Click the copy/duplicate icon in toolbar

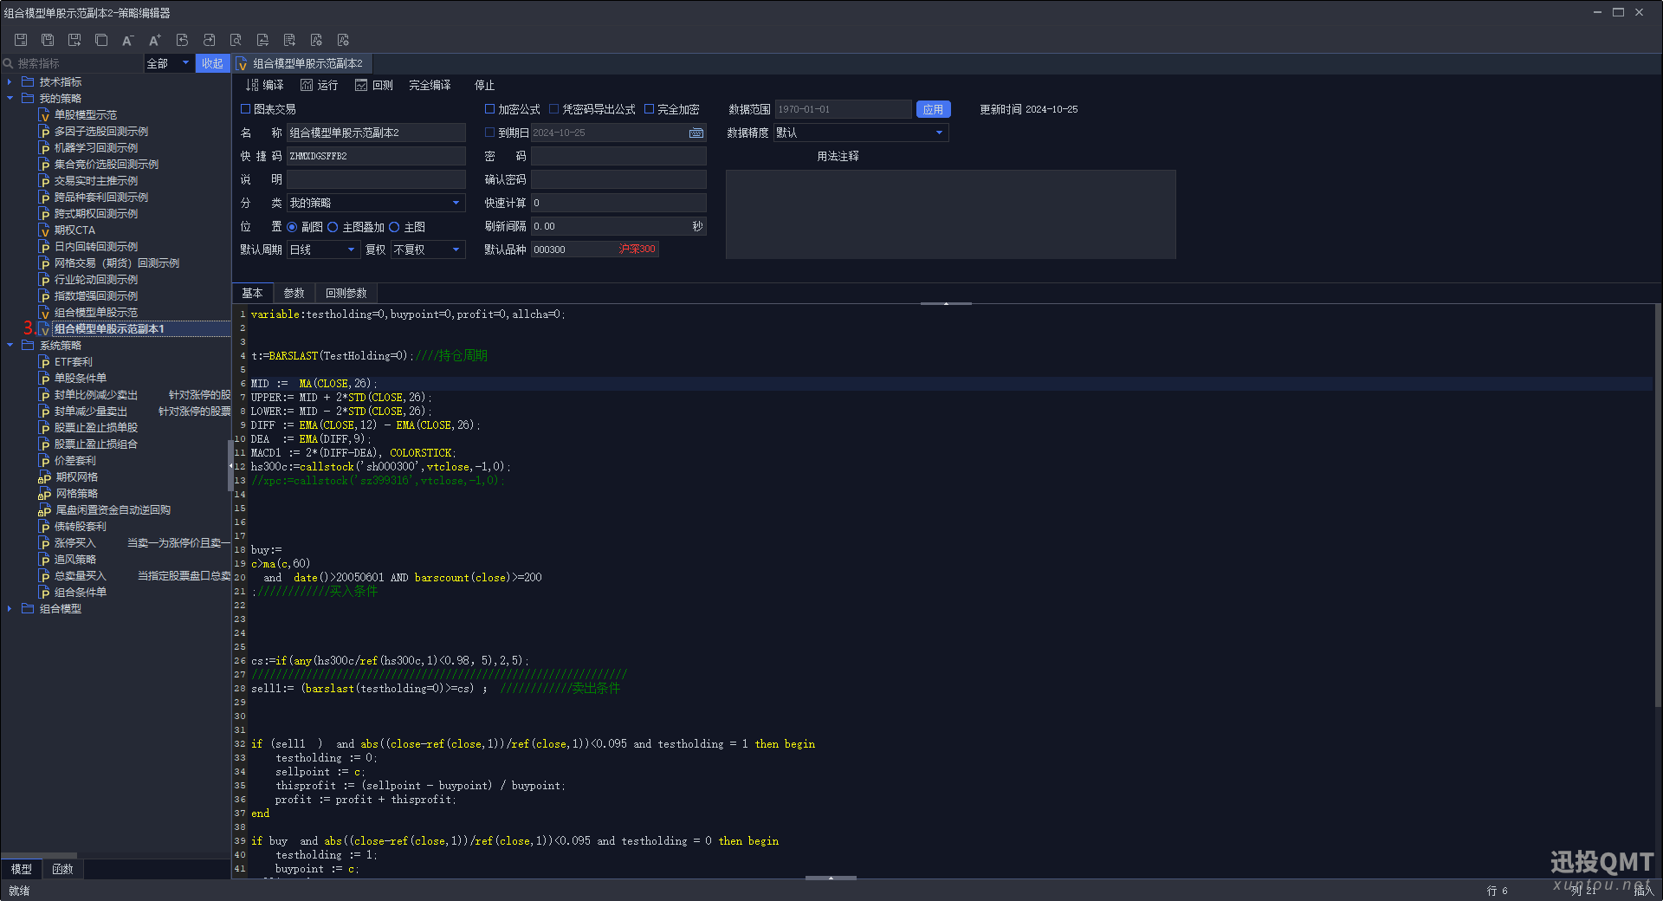[101, 40]
